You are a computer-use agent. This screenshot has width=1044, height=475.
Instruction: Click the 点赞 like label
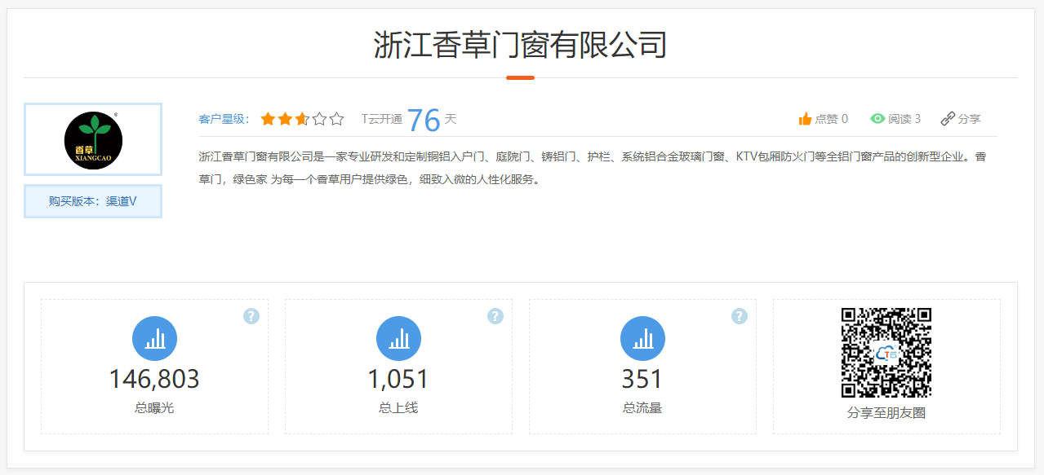[x=826, y=119]
